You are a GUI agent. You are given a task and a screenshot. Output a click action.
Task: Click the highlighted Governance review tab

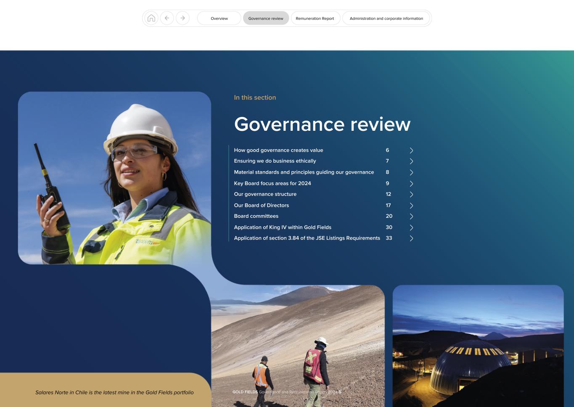(266, 18)
